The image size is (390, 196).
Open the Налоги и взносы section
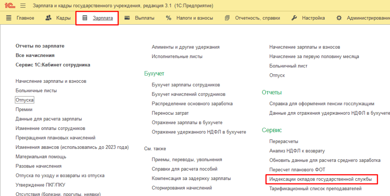click(x=195, y=18)
